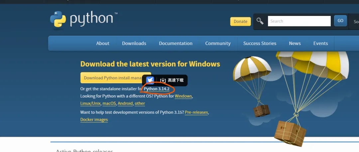Open the Pre-releases link
This screenshot has height=152, width=359.
point(196,113)
